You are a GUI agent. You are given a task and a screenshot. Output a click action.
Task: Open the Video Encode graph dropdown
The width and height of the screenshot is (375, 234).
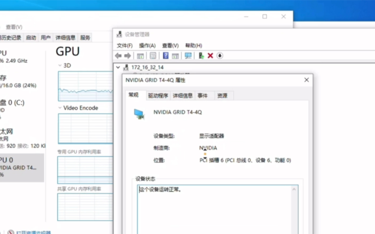tap(60, 108)
